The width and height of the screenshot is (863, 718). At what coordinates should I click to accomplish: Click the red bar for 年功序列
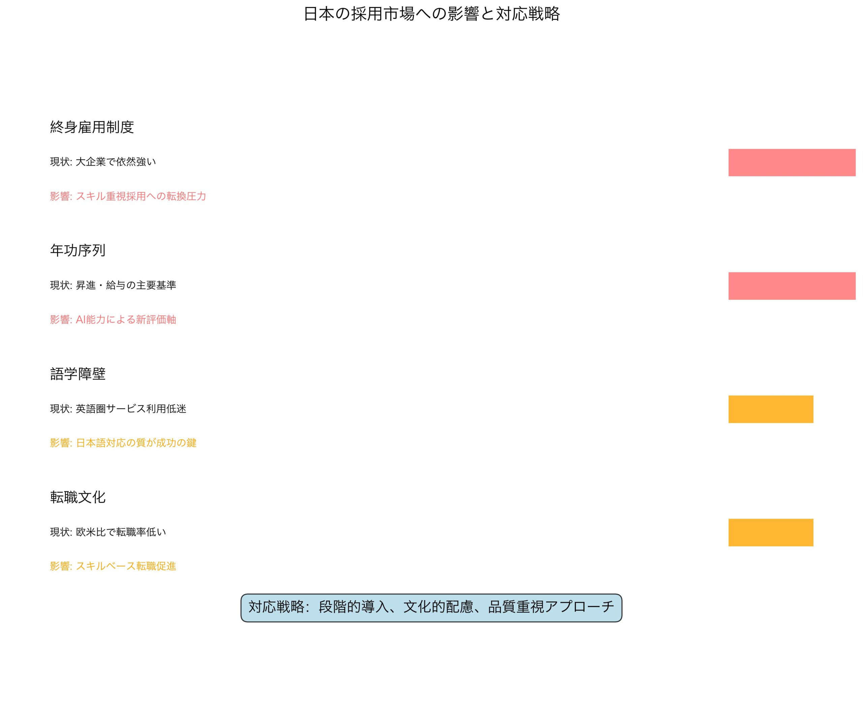coord(792,286)
